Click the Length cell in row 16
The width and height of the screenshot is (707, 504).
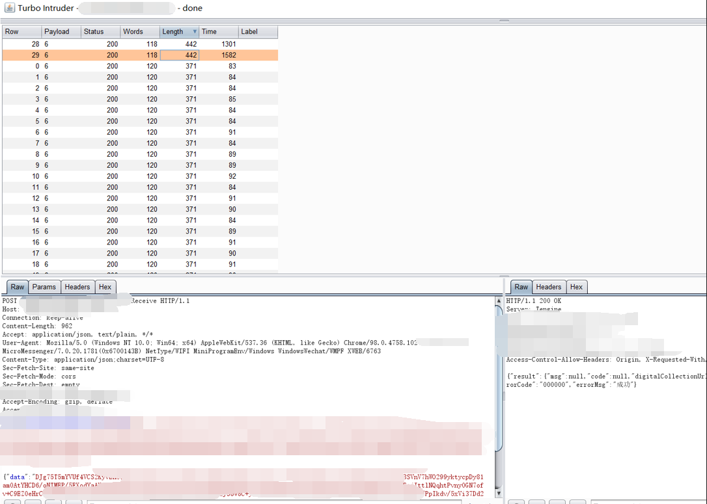pos(180,243)
